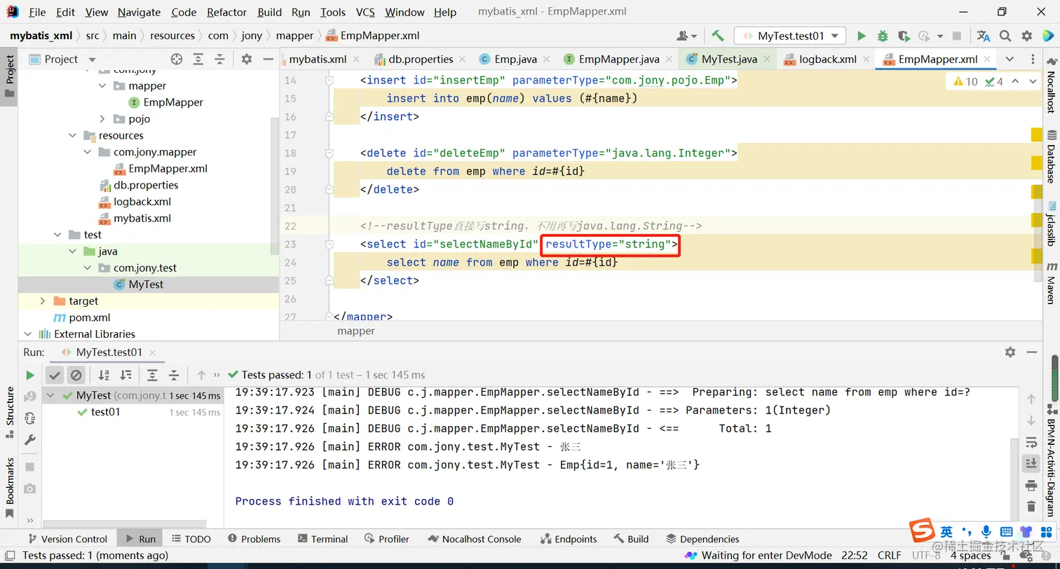Viewport: 1060px width, 569px height.
Task: Open the Nocalhost Console tool window button
Action: click(x=474, y=539)
